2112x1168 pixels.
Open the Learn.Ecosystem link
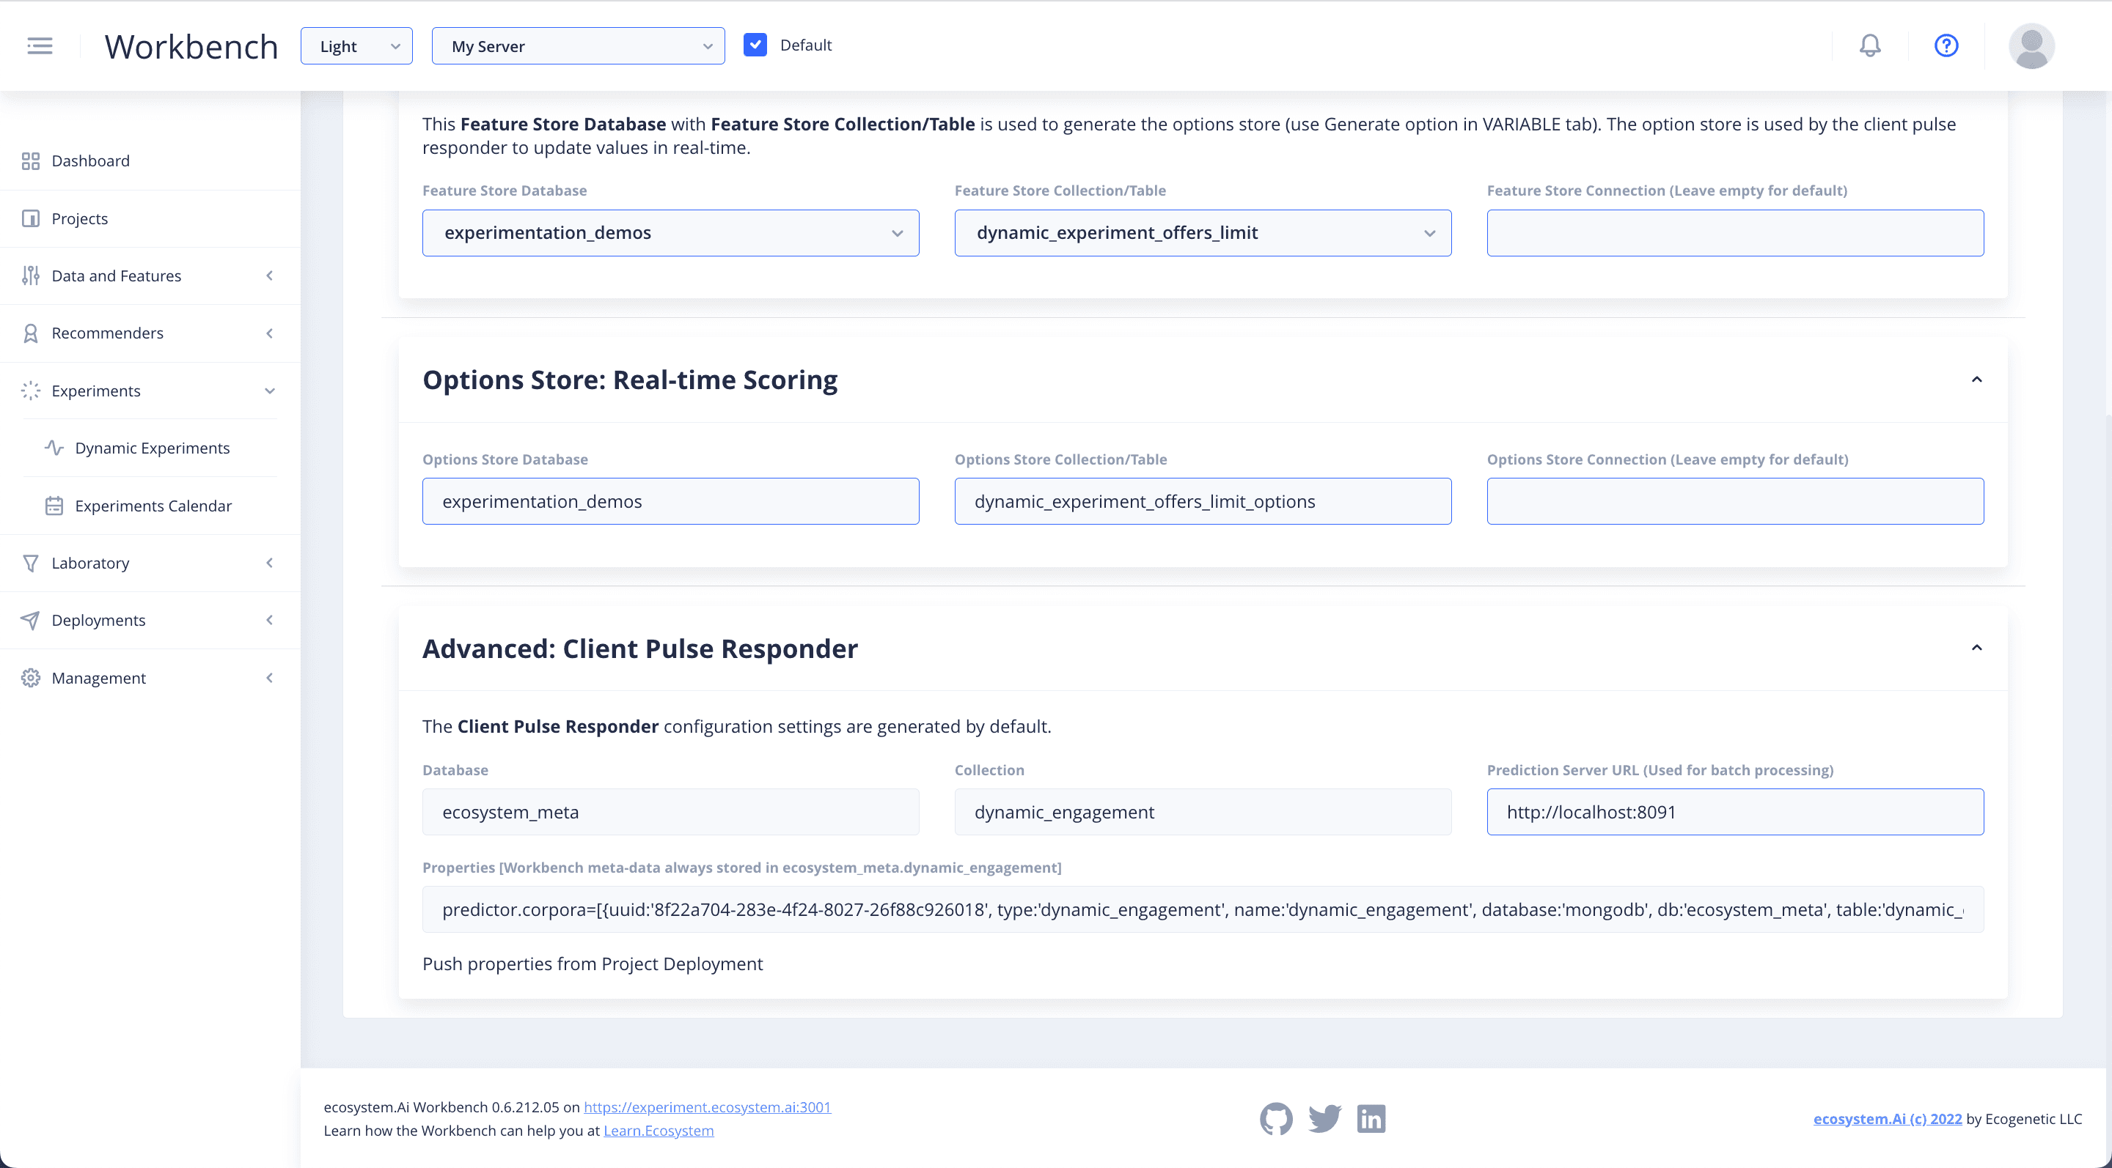click(x=658, y=1131)
